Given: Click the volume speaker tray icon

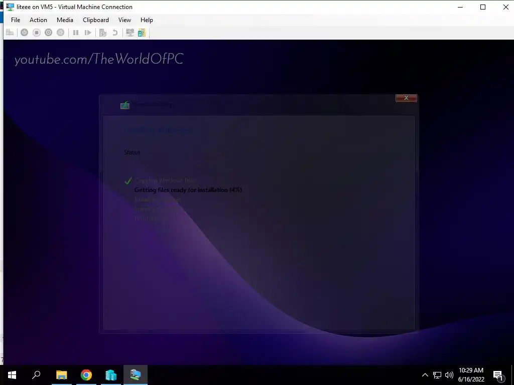Looking at the screenshot, I should (449, 375).
